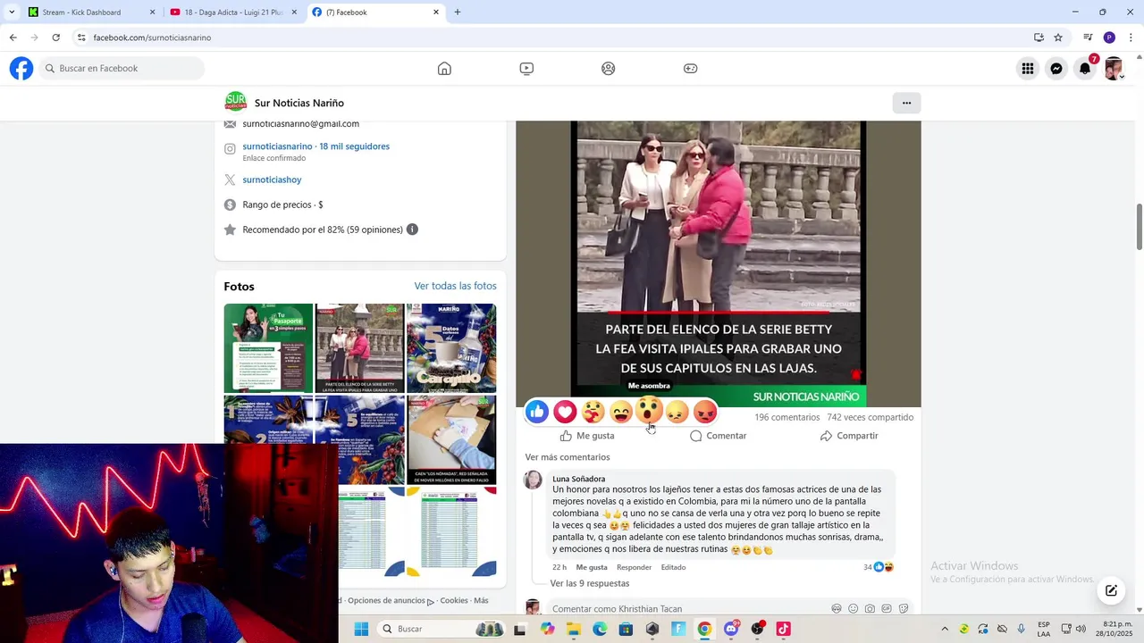The height and width of the screenshot is (643, 1144).
Task: Select the Haha laughing reaction
Action: (621, 411)
